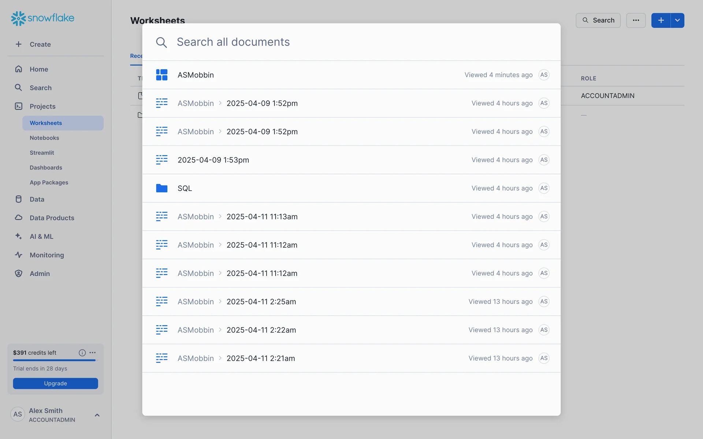Open the Monitoring activity icon
This screenshot has height=439, width=703.
19,255
